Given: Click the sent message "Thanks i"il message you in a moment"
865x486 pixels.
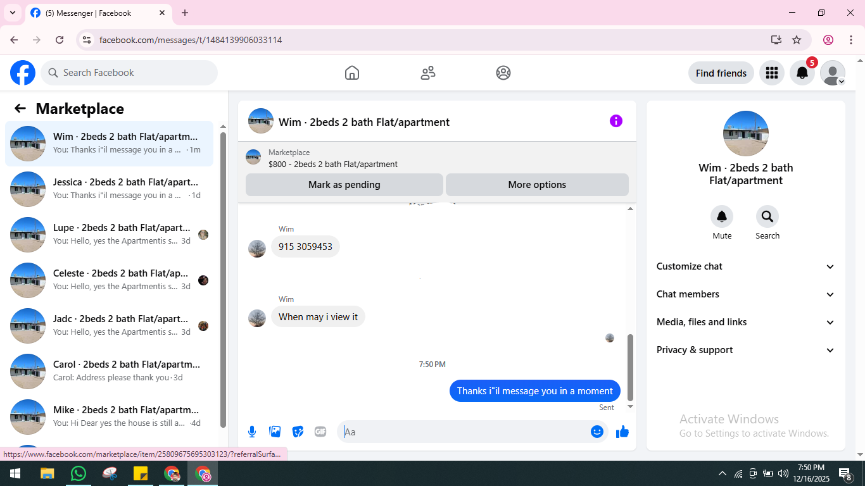Looking at the screenshot, I should point(535,391).
